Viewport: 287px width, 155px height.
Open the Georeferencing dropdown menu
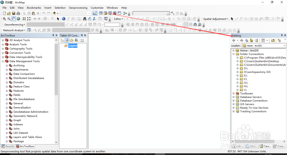coord(15,24)
